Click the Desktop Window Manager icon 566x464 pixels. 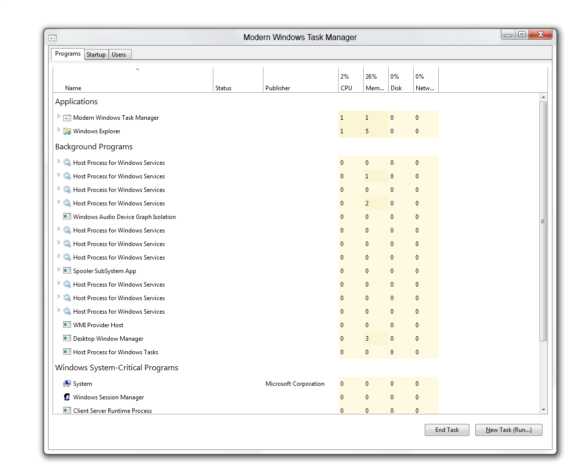(x=67, y=339)
